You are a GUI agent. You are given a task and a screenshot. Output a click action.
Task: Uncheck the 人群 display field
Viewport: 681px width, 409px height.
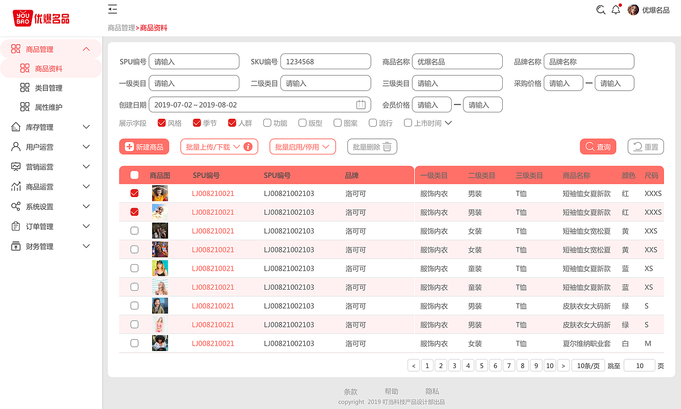(x=232, y=122)
